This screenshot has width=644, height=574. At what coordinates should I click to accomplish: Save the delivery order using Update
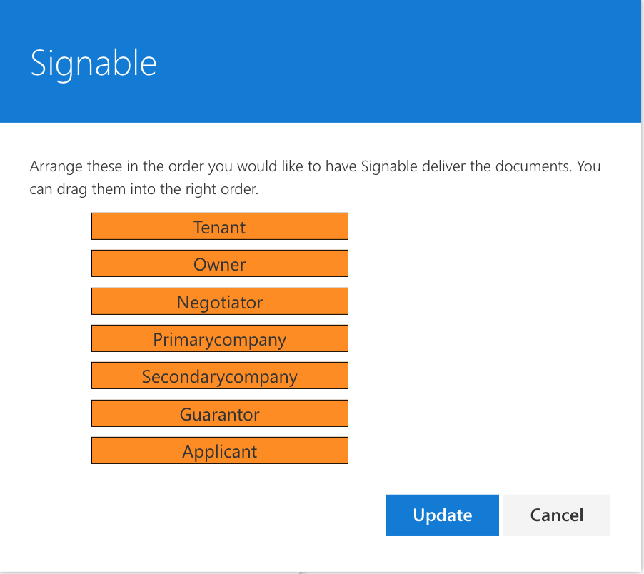[443, 515]
